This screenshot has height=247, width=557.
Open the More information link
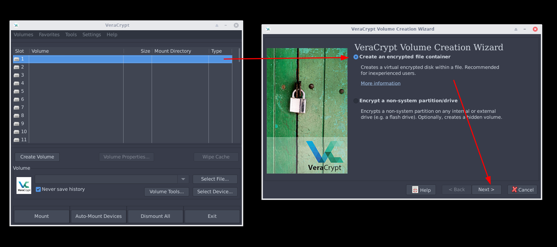point(380,83)
